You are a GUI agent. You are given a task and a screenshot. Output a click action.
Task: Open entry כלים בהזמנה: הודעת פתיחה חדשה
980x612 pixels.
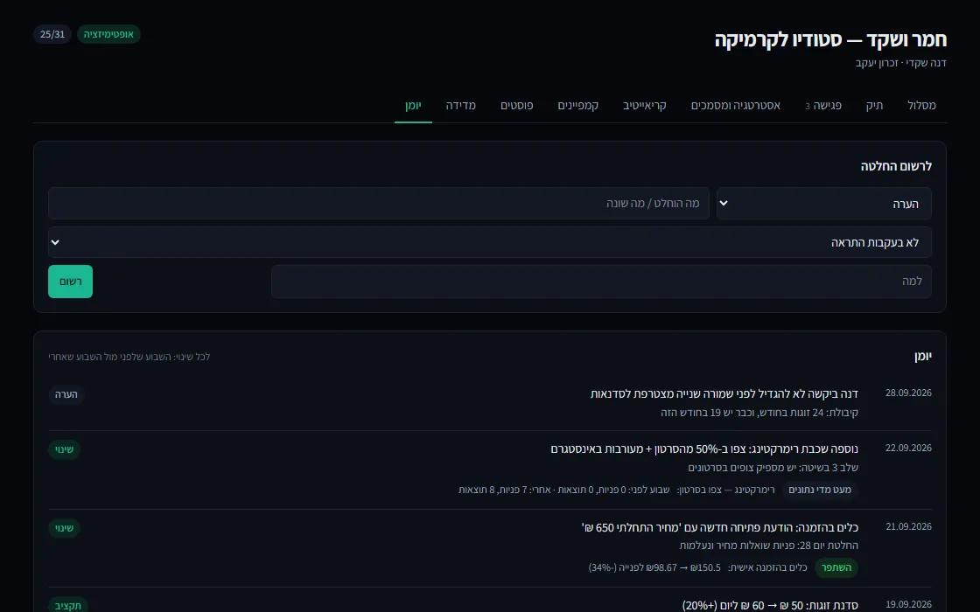click(719, 528)
